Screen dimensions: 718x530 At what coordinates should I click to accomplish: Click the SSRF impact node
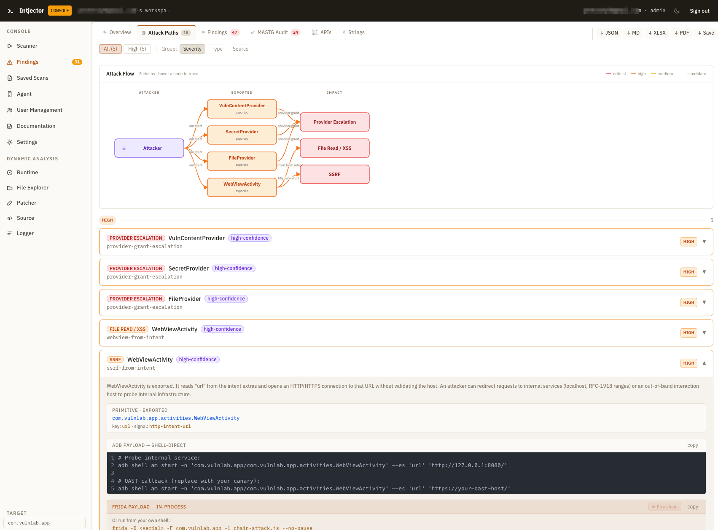click(x=335, y=174)
